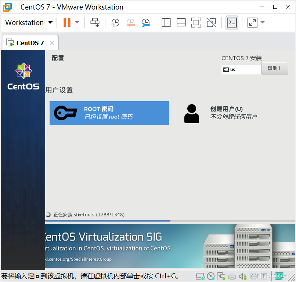Screen dimensions: 296x282
Task: Toggle the console view button
Action: pyautogui.click(x=232, y=23)
